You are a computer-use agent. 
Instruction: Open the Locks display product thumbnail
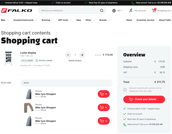click(8, 58)
